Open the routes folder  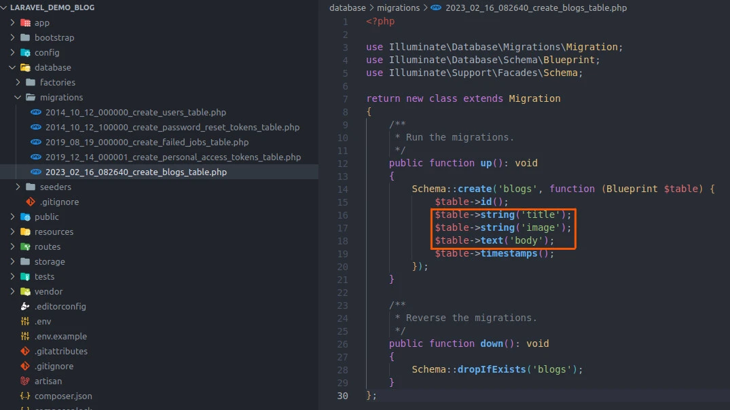(48, 247)
